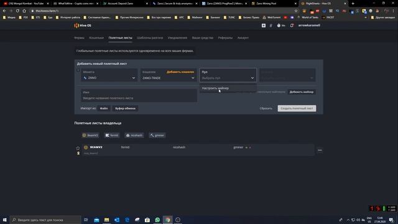Open the arrowkaramell account menu
The width and height of the screenshot is (398, 224).
pos(309,26)
